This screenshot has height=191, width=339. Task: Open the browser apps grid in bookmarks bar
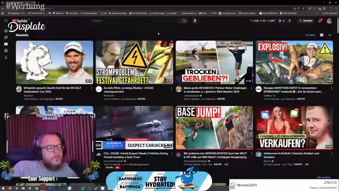click(3, 13)
